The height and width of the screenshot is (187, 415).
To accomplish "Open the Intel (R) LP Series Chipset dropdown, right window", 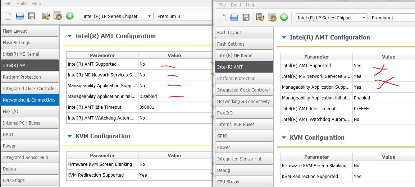I will 332,18.
